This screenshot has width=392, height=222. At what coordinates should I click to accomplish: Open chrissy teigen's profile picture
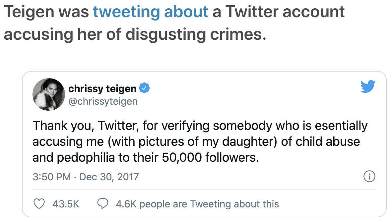[x=48, y=95]
